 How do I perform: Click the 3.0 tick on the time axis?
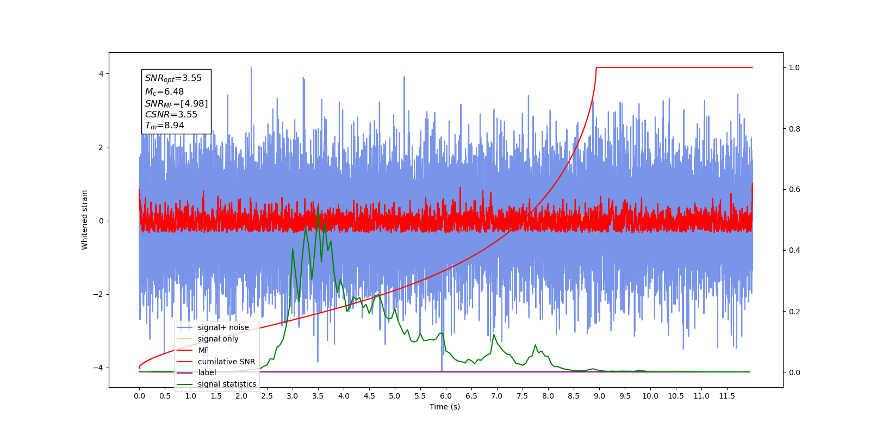[293, 396]
